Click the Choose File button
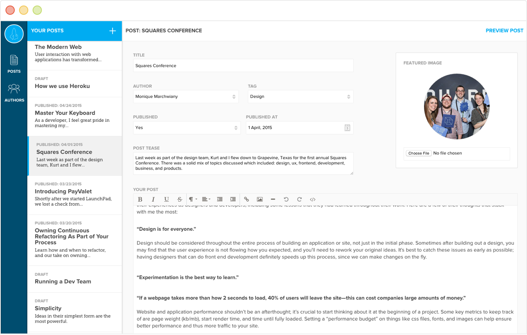 [418, 153]
